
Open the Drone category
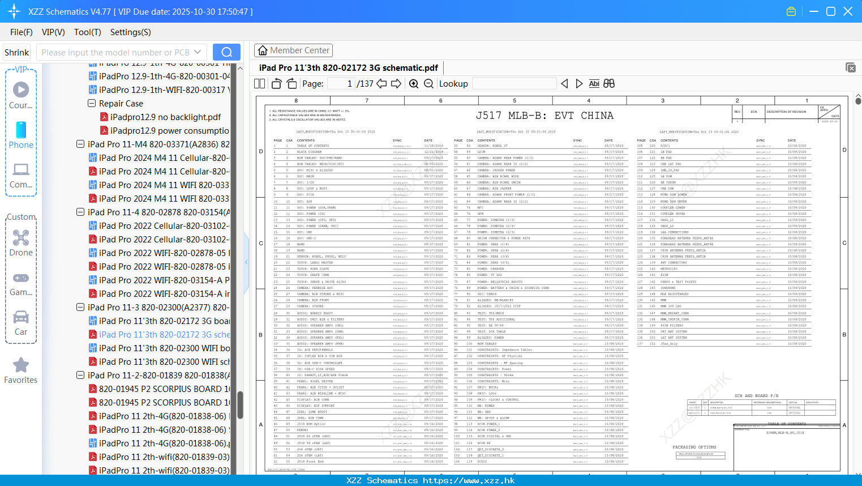tap(21, 243)
